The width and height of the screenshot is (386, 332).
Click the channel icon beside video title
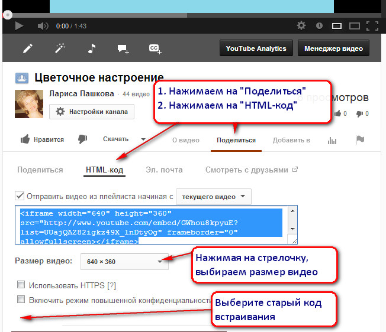pos(22,79)
